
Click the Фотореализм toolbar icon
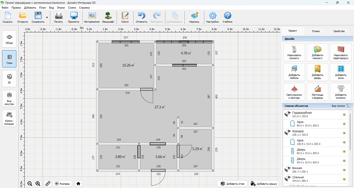92,17
